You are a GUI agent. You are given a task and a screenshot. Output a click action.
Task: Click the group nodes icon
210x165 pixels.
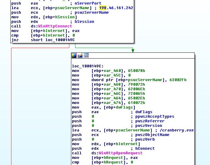86,56
